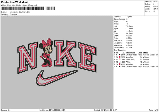Click stitch count 532 in row 3

tap(123, 60)
